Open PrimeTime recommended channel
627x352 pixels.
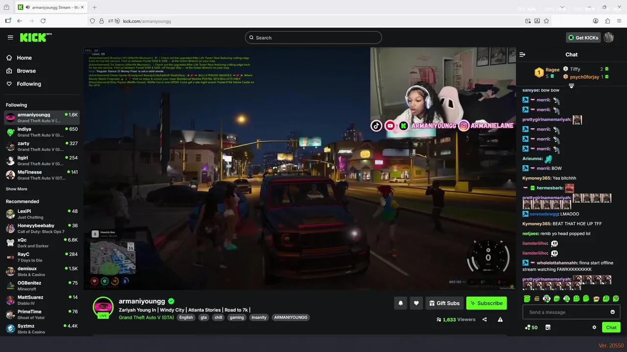coord(42,314)
